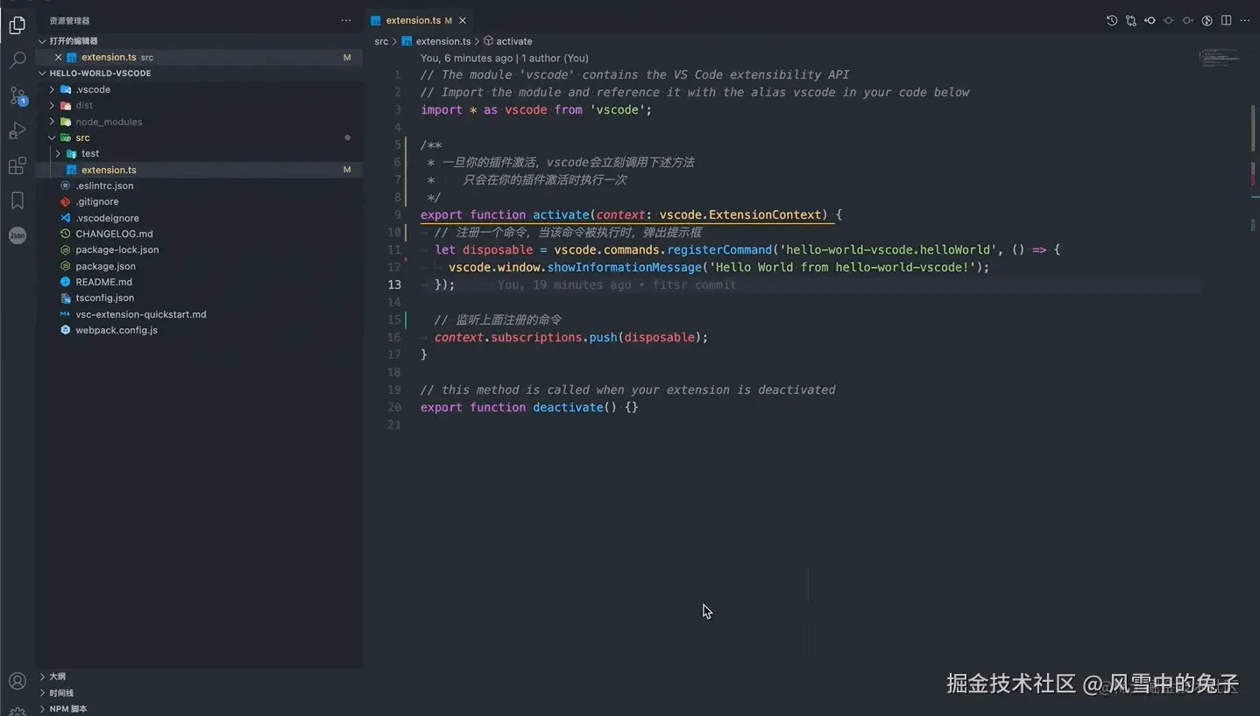The height and width of the screenshot is (716, 1260).
Task: Open tsconfig.json file
Action: point(198,298)
